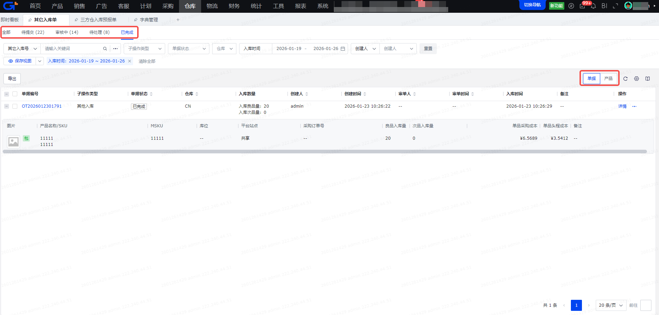The image size is (659, 315).
Task: Switch to the 待处理 (8) tab
Action: 100,32
